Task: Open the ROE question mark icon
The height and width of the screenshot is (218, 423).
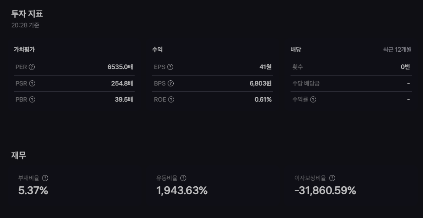Action: coord(171,99)
